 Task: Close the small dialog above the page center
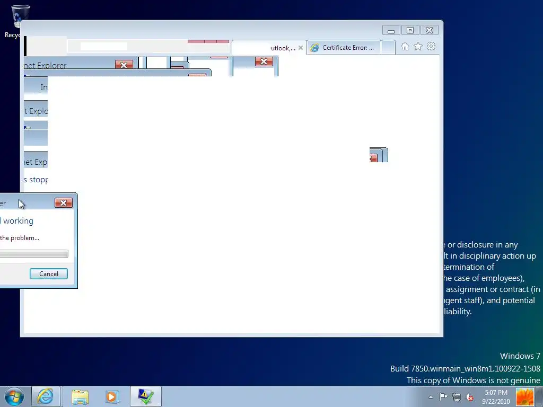click(264, 61)
